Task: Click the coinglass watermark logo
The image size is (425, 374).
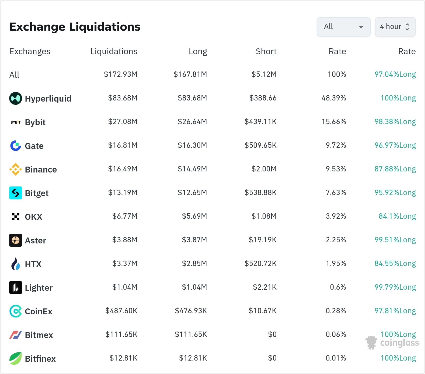Action: click(392, 343)
